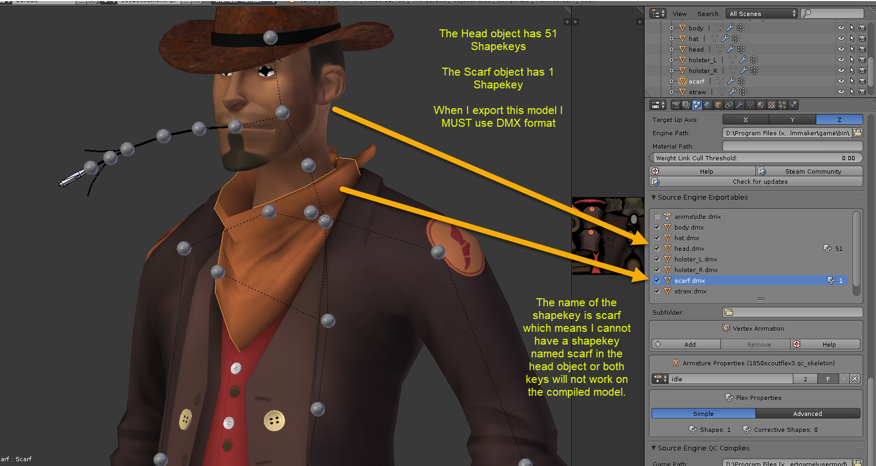Image resolution: width=876 pixels, height=466 pixels.
Task: Click the shape key icon on head.dmx row
Action: (x=827, y=249)
